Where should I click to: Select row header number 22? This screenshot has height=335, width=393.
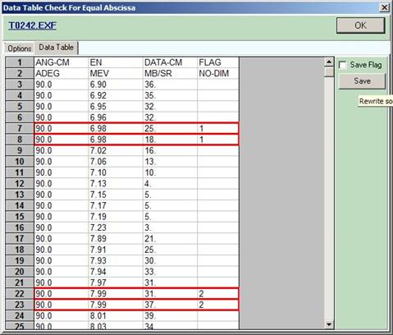[x=20, y=294]
